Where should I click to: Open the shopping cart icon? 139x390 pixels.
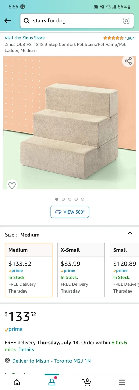86,382
